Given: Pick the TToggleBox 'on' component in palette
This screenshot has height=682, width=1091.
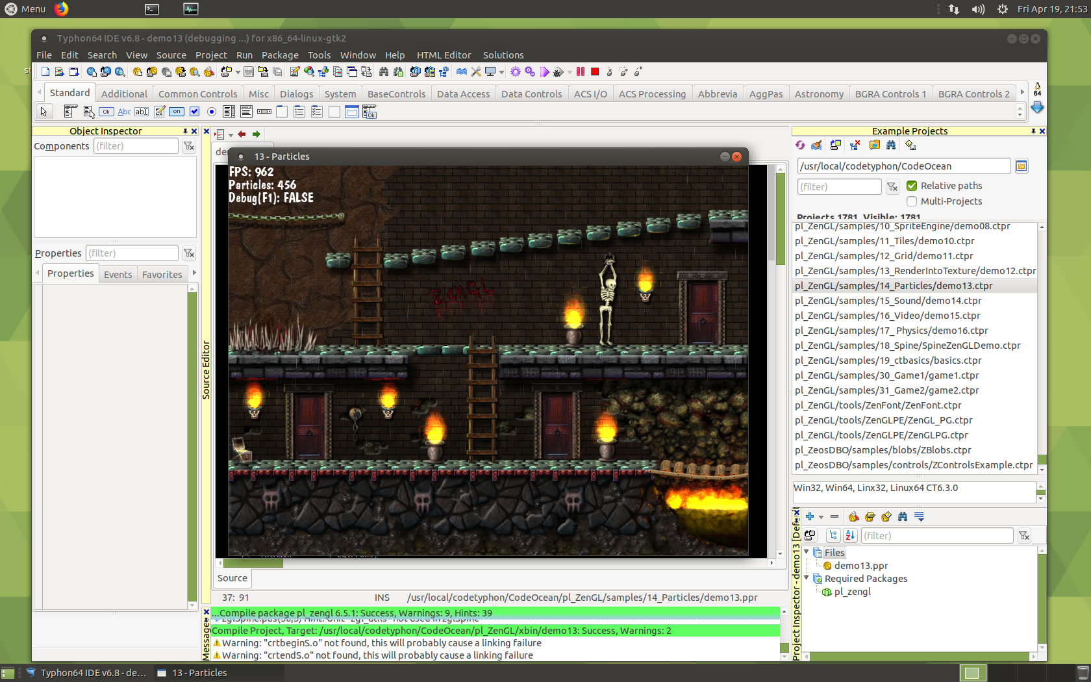Looking at the screenshot, I should [x=177, y=112].
